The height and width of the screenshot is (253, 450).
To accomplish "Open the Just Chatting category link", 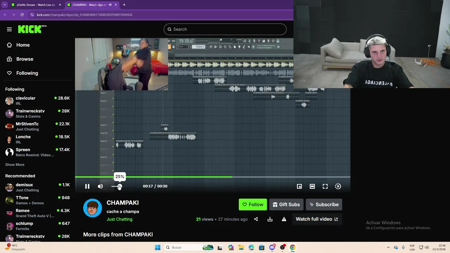I will pyautogui.click(x=120, y=219).
